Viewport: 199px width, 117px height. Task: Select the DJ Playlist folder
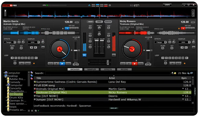[x=16, y=95]
